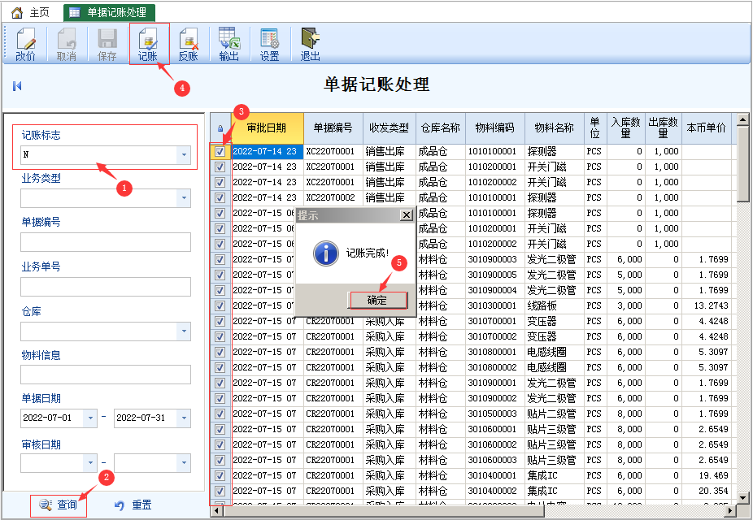The height and width of the screenshot is (520, 753).
Task: Sort by the 审批日期 column header
Action: [x=268, y=128]
